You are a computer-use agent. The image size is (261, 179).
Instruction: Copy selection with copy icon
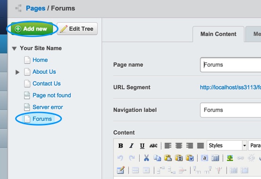[157, 158]
